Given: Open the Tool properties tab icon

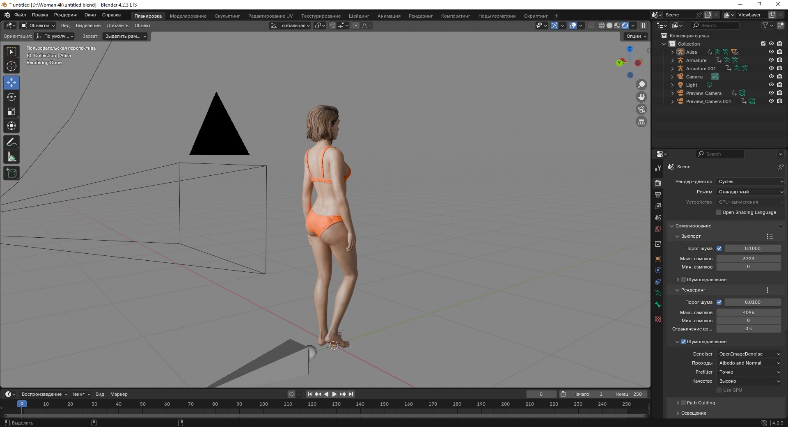Looking at the screenshot, I should point(658,168).
